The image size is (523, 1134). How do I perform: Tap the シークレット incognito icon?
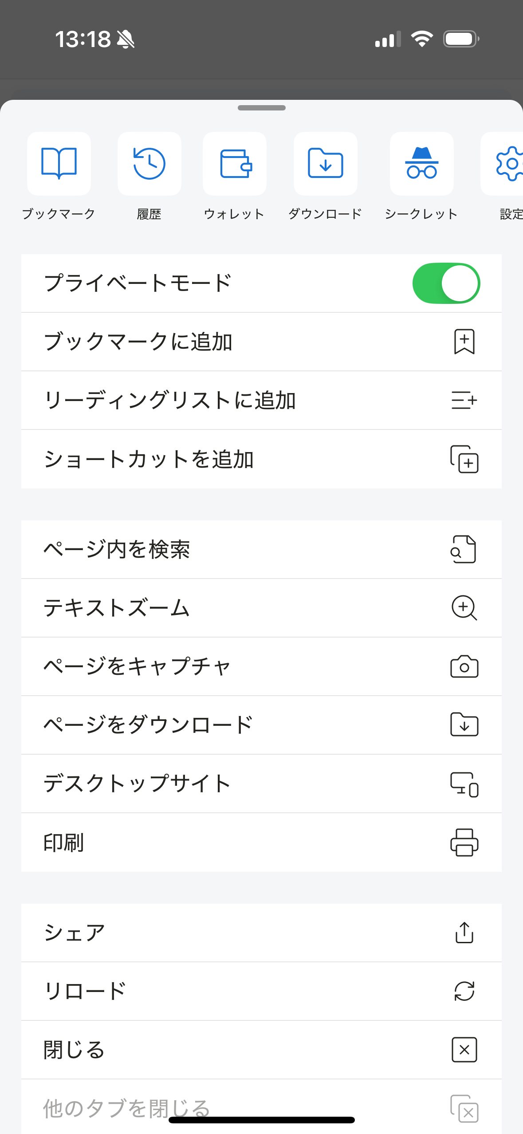pos(422,164)
